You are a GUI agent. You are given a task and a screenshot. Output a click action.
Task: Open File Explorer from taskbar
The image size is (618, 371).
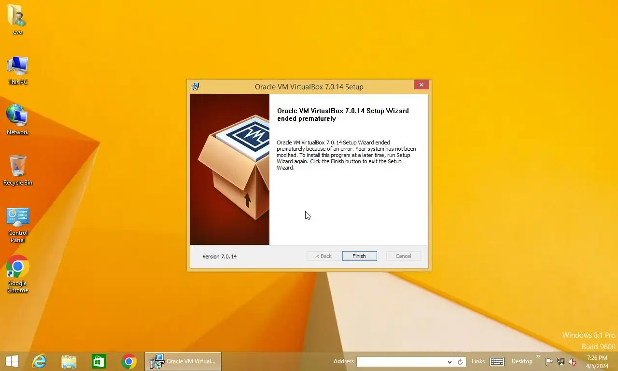(x=69, y=361)
